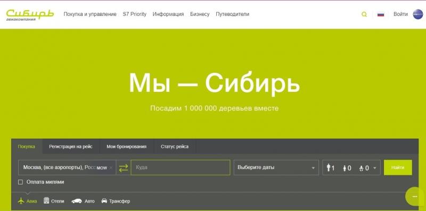Click the Войти login link
This screenshot has height=211, width=426.
(x=400, y=14)
